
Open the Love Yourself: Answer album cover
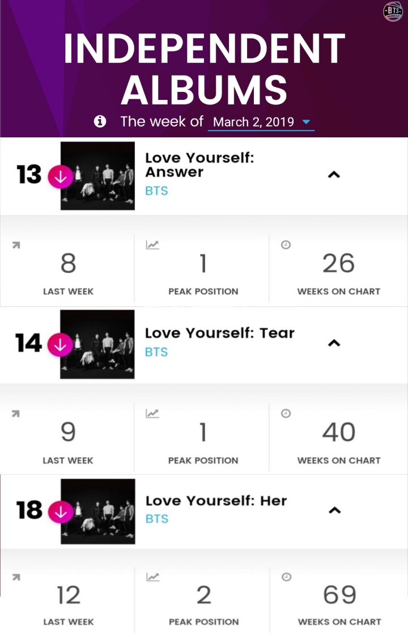[97, 176]
